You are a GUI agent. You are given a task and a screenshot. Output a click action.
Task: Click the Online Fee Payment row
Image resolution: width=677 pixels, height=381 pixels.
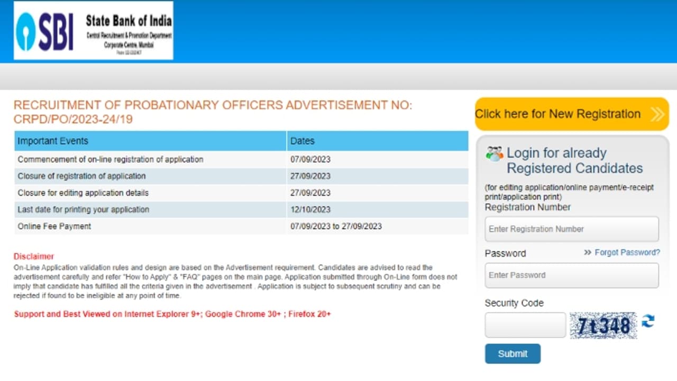[63, 226]
